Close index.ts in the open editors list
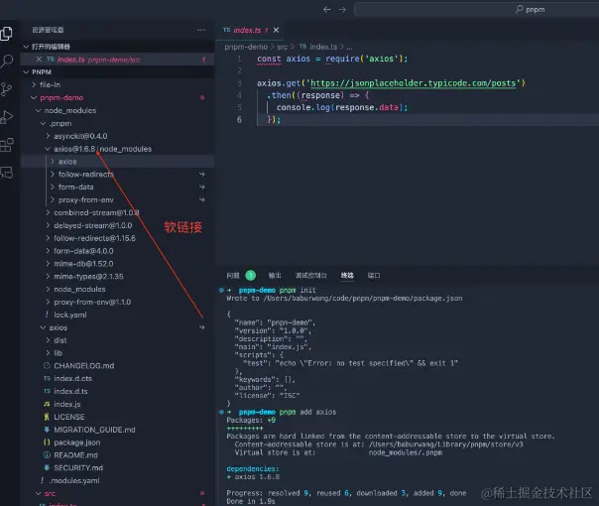The width and height of the screenshot is (599, 506). click(39, 60)
